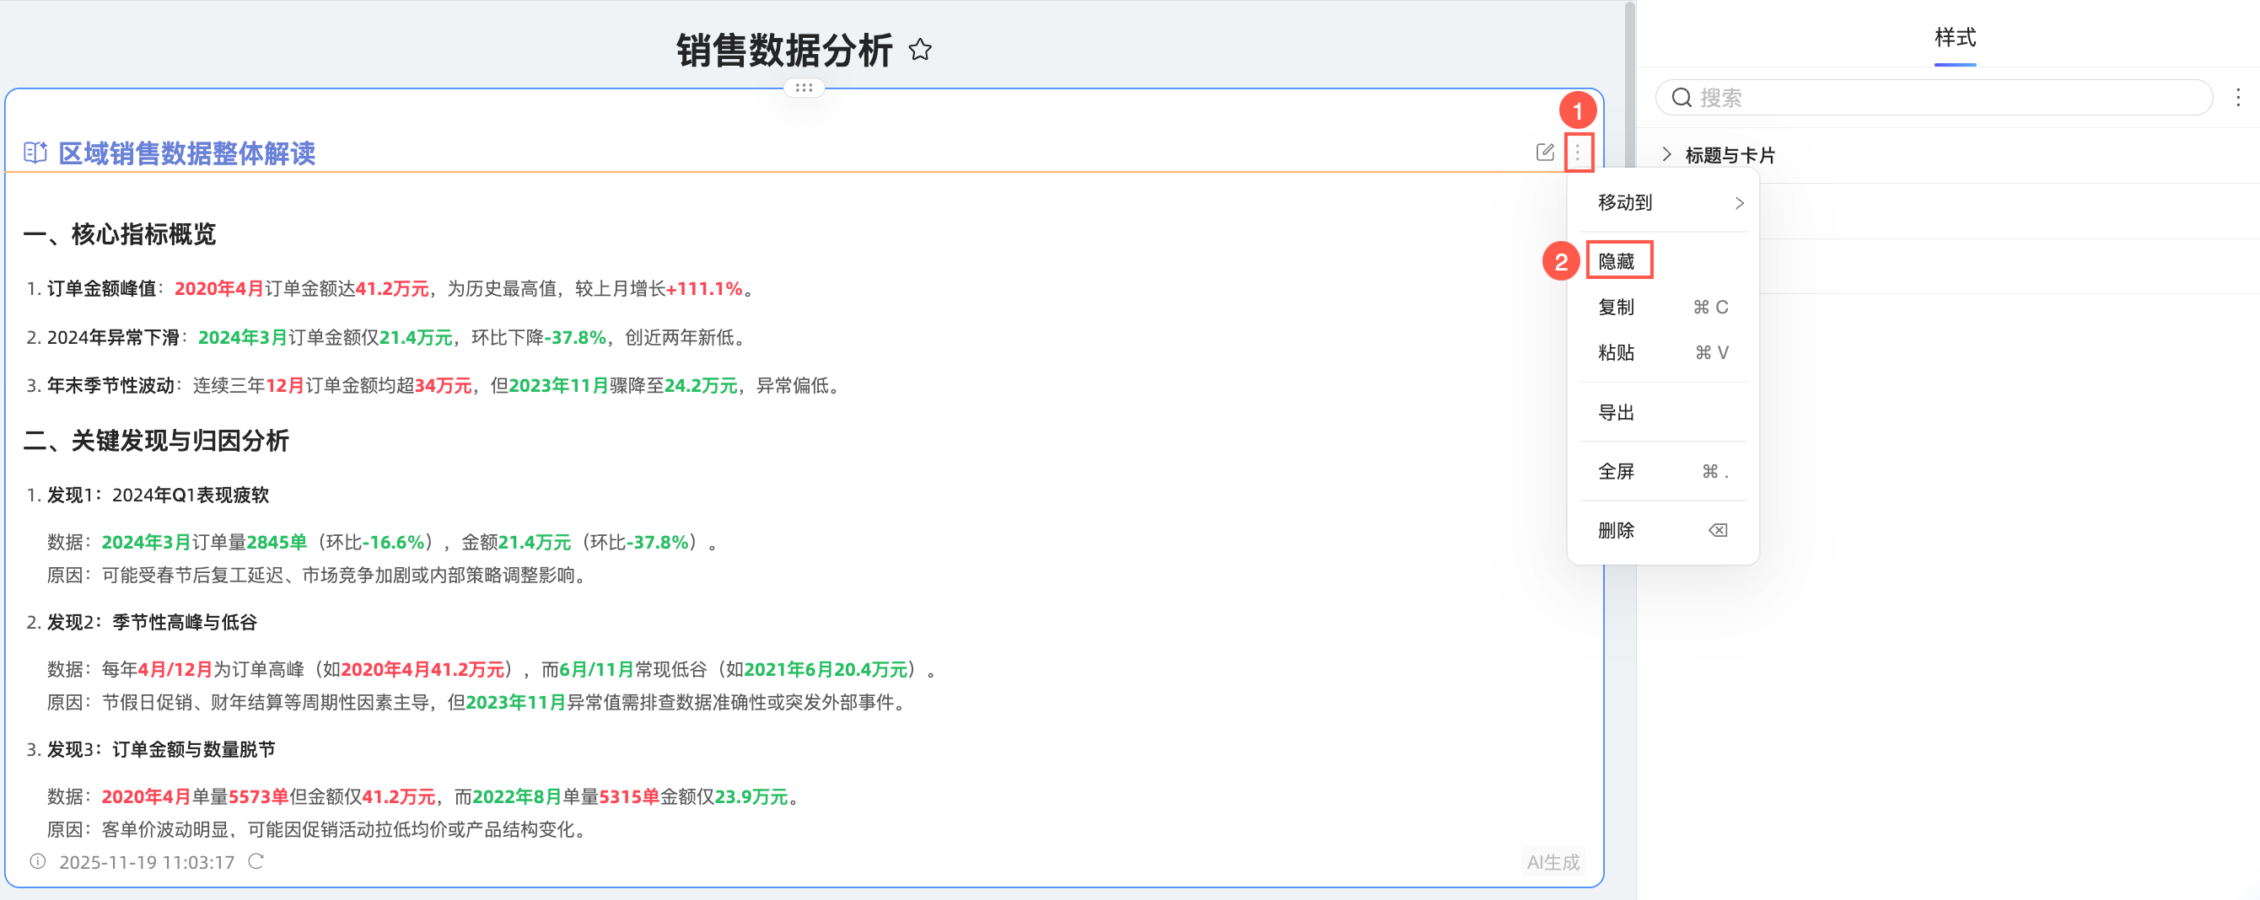
Task: Select 隐藏 from the context menu
Action: (1616, 261)
